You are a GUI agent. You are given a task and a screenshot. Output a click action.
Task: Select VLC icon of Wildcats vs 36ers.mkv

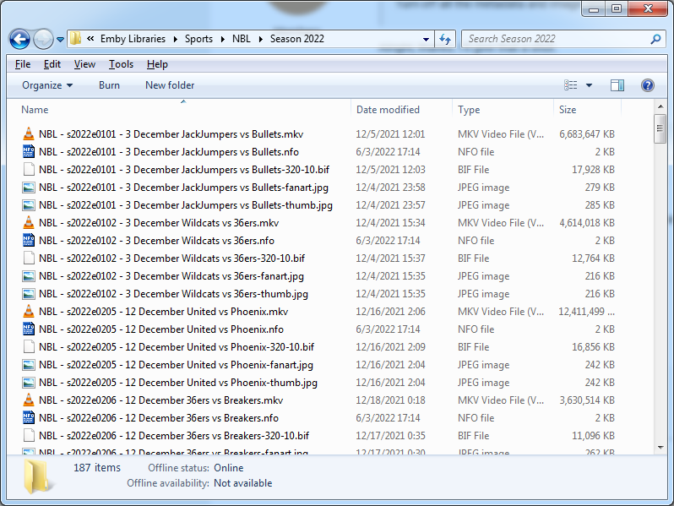[x=29, y=222]
